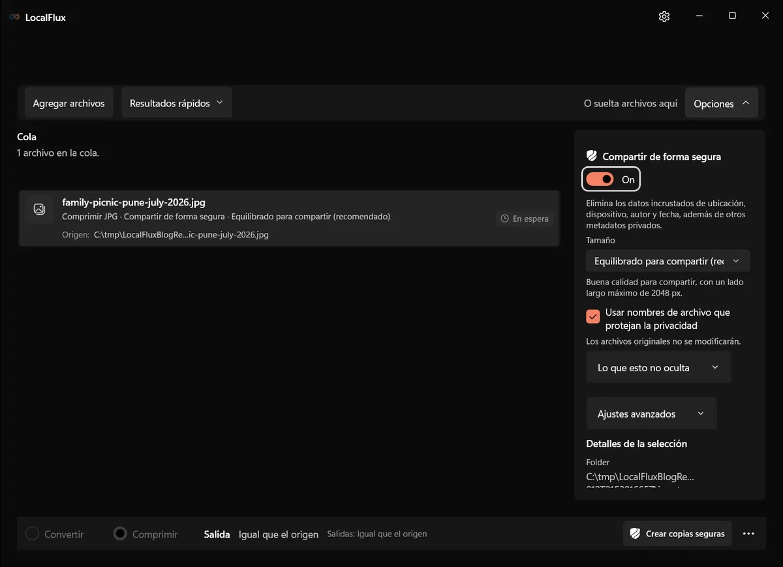Click Igual que el origen output setting
This screenshot has width=783, height=567.
pos(279,534)
